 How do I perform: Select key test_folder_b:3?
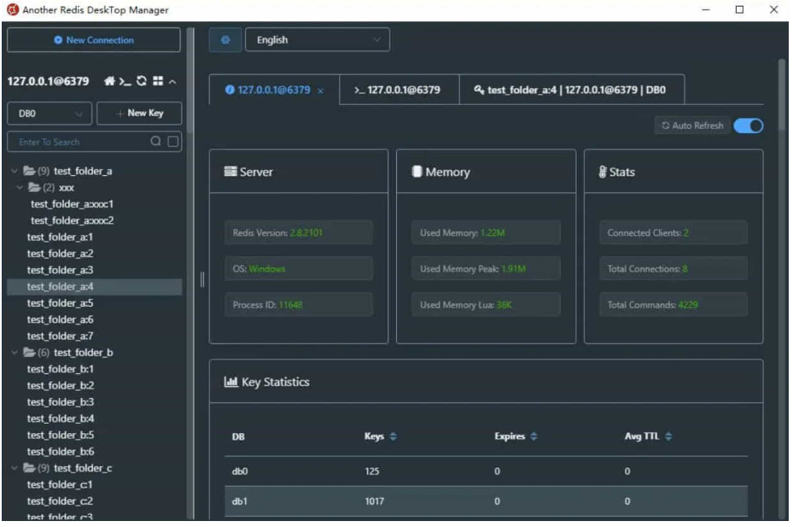[61, 402]
